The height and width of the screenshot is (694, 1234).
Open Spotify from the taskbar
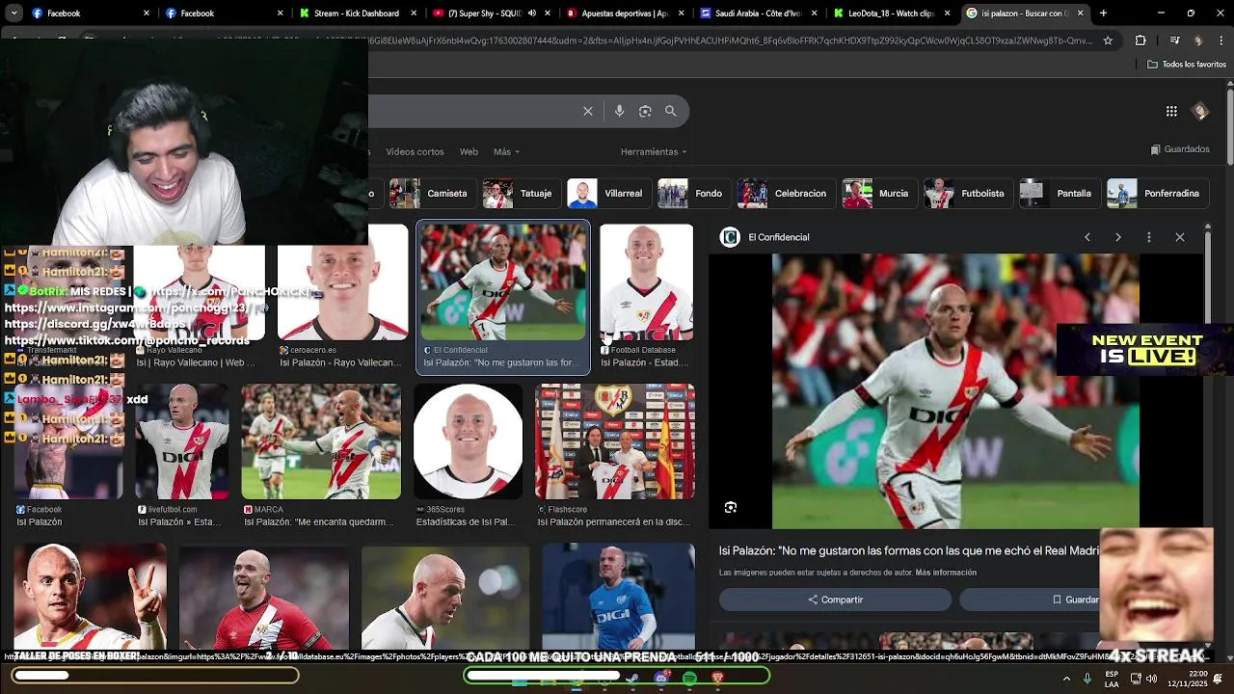tap(689, 679)
